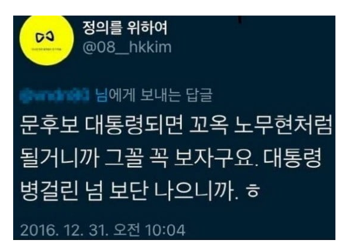Select the 님에게 보내는 답글 reply label
Screen dimensions: 345x249
click(x=154, y=96)
